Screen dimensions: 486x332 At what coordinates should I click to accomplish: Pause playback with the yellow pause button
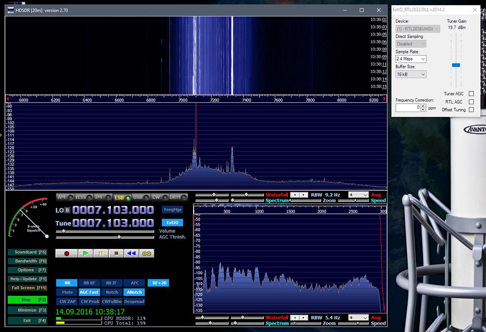coord(101,253)
